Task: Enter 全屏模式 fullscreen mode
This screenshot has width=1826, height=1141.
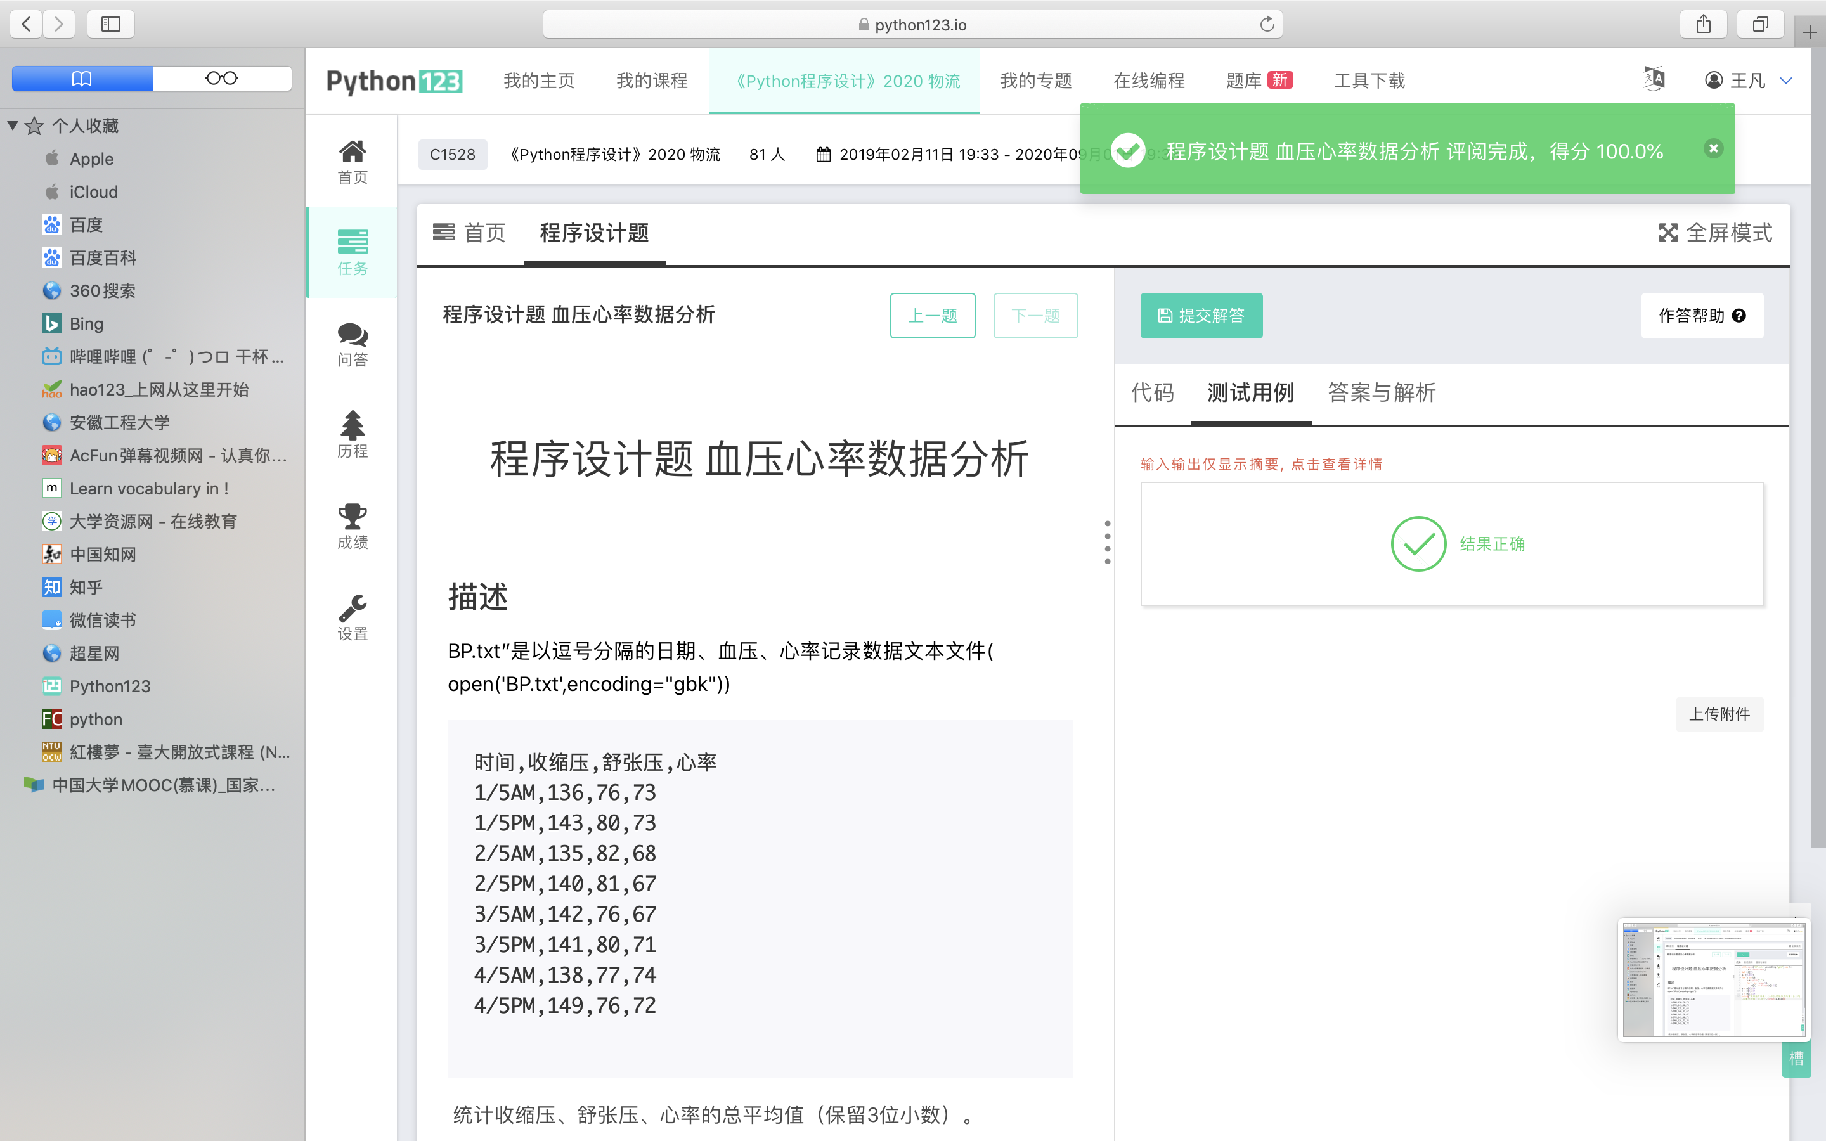Action: [x=1715, y=233]
